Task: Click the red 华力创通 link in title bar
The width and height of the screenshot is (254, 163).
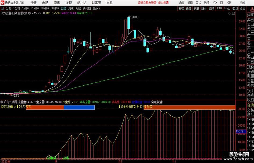Action: point(163,3)
